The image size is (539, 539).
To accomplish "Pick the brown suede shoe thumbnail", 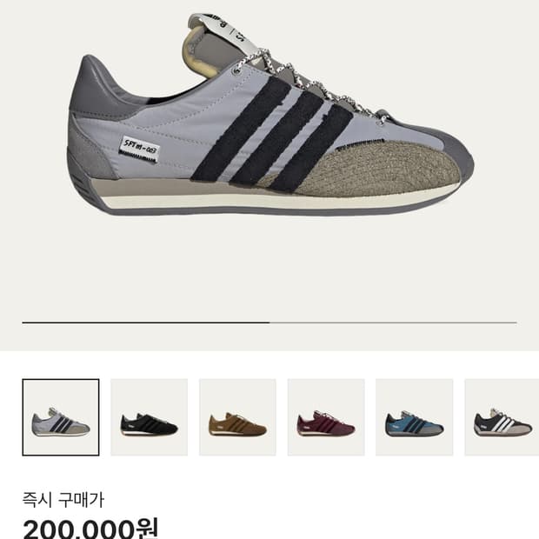I will pyautogui.click(x=237, y=417).
